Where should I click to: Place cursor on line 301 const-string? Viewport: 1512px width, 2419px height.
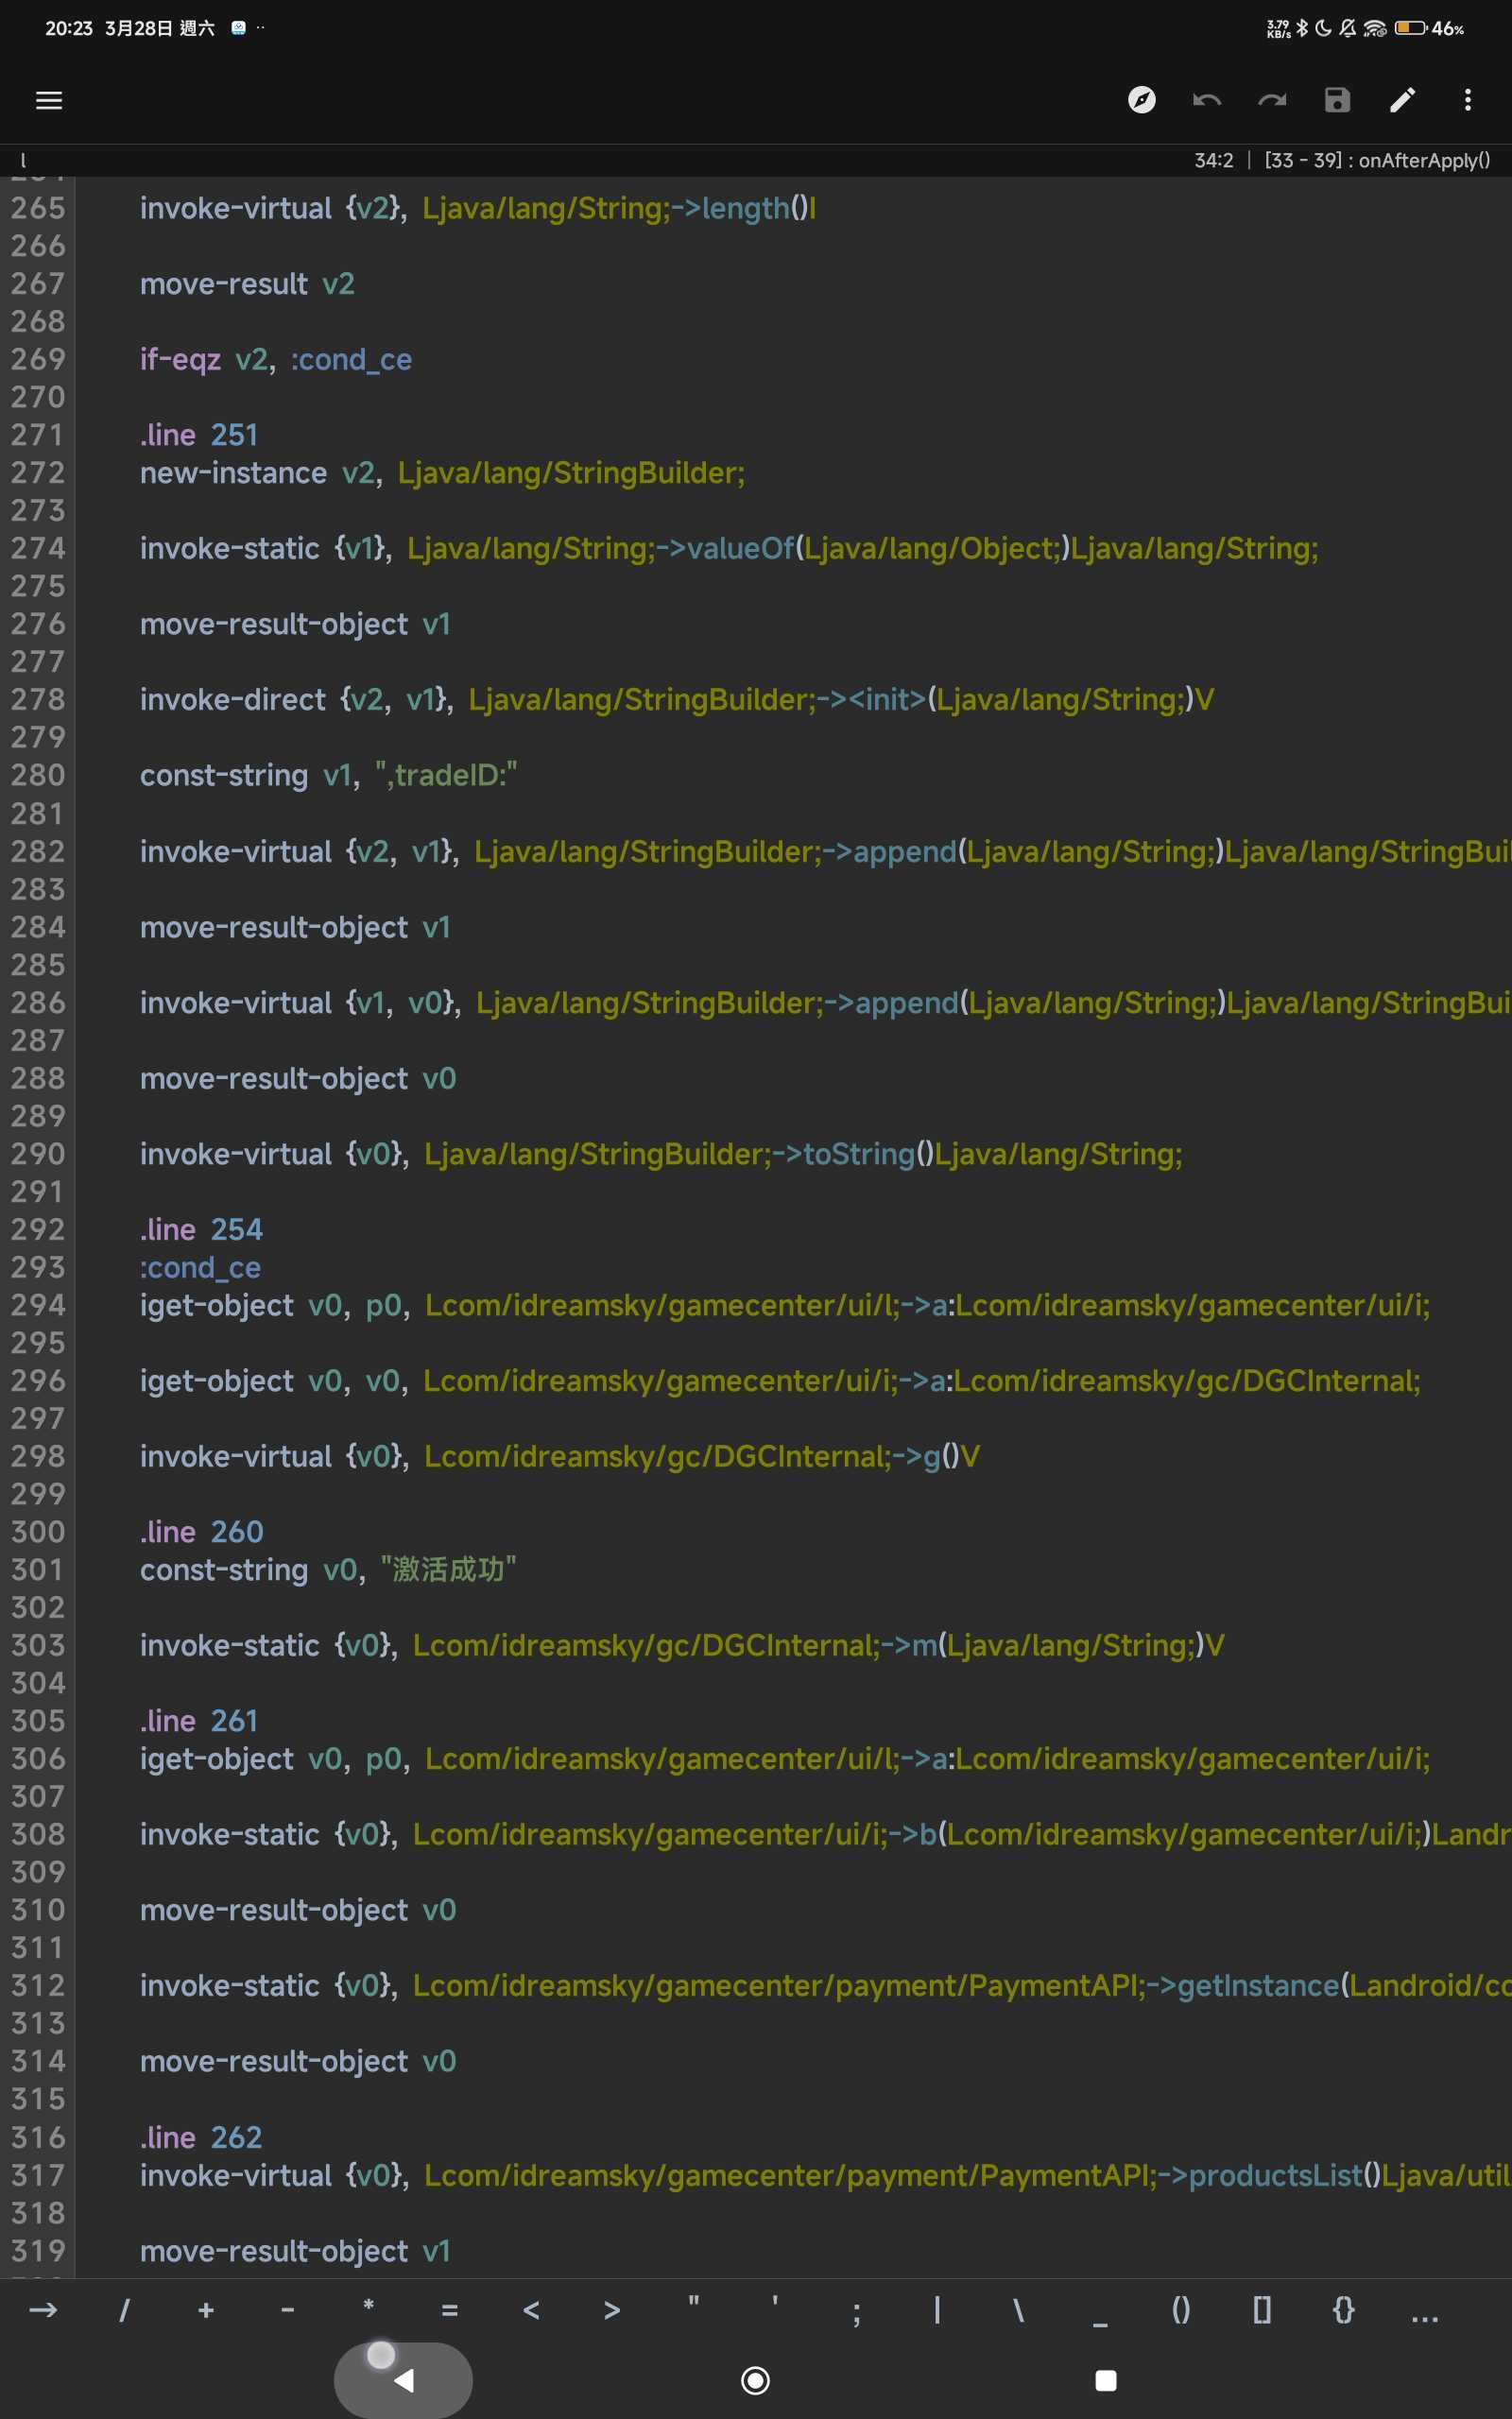click(x=224, y=1570)
